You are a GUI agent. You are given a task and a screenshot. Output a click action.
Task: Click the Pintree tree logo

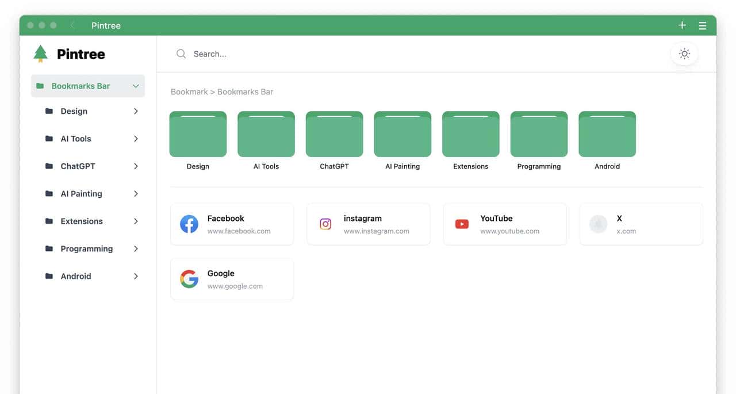pos(40,53)
